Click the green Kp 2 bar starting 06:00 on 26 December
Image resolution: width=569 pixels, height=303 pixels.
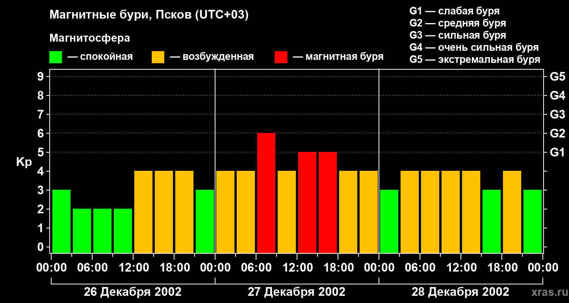pos(102,231)
